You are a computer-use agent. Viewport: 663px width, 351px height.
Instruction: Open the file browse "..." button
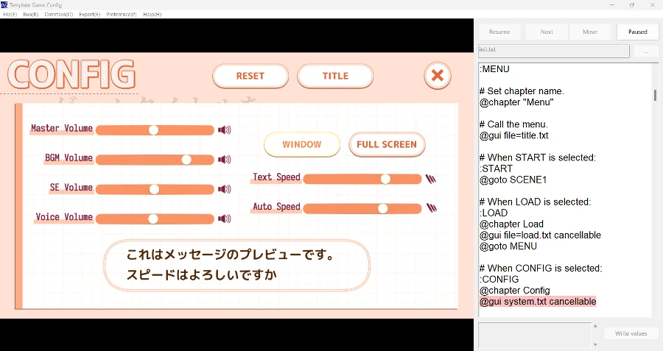646,51
